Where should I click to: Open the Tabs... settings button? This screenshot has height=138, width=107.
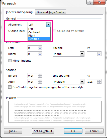[x=13, y=131]
